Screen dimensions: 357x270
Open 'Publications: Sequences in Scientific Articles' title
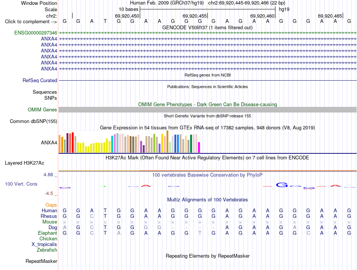207,87
